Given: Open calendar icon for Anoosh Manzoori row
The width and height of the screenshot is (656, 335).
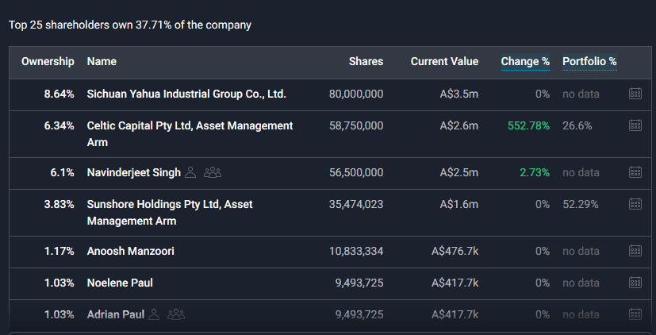Looking at the screenshot, I should click(x=635, y=251).
